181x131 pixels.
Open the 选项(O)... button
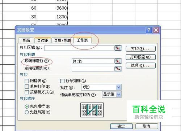141,66
